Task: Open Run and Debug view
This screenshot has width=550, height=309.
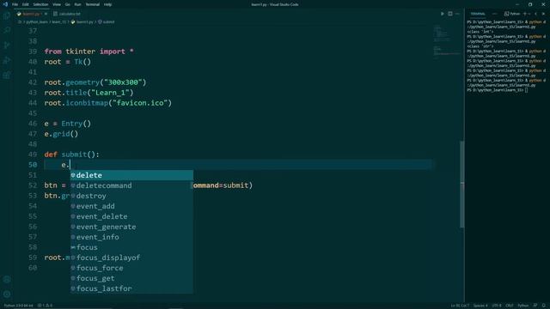Action: point(7,60)
